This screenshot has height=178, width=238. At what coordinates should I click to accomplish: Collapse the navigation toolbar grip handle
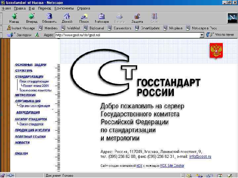(1, 18)
